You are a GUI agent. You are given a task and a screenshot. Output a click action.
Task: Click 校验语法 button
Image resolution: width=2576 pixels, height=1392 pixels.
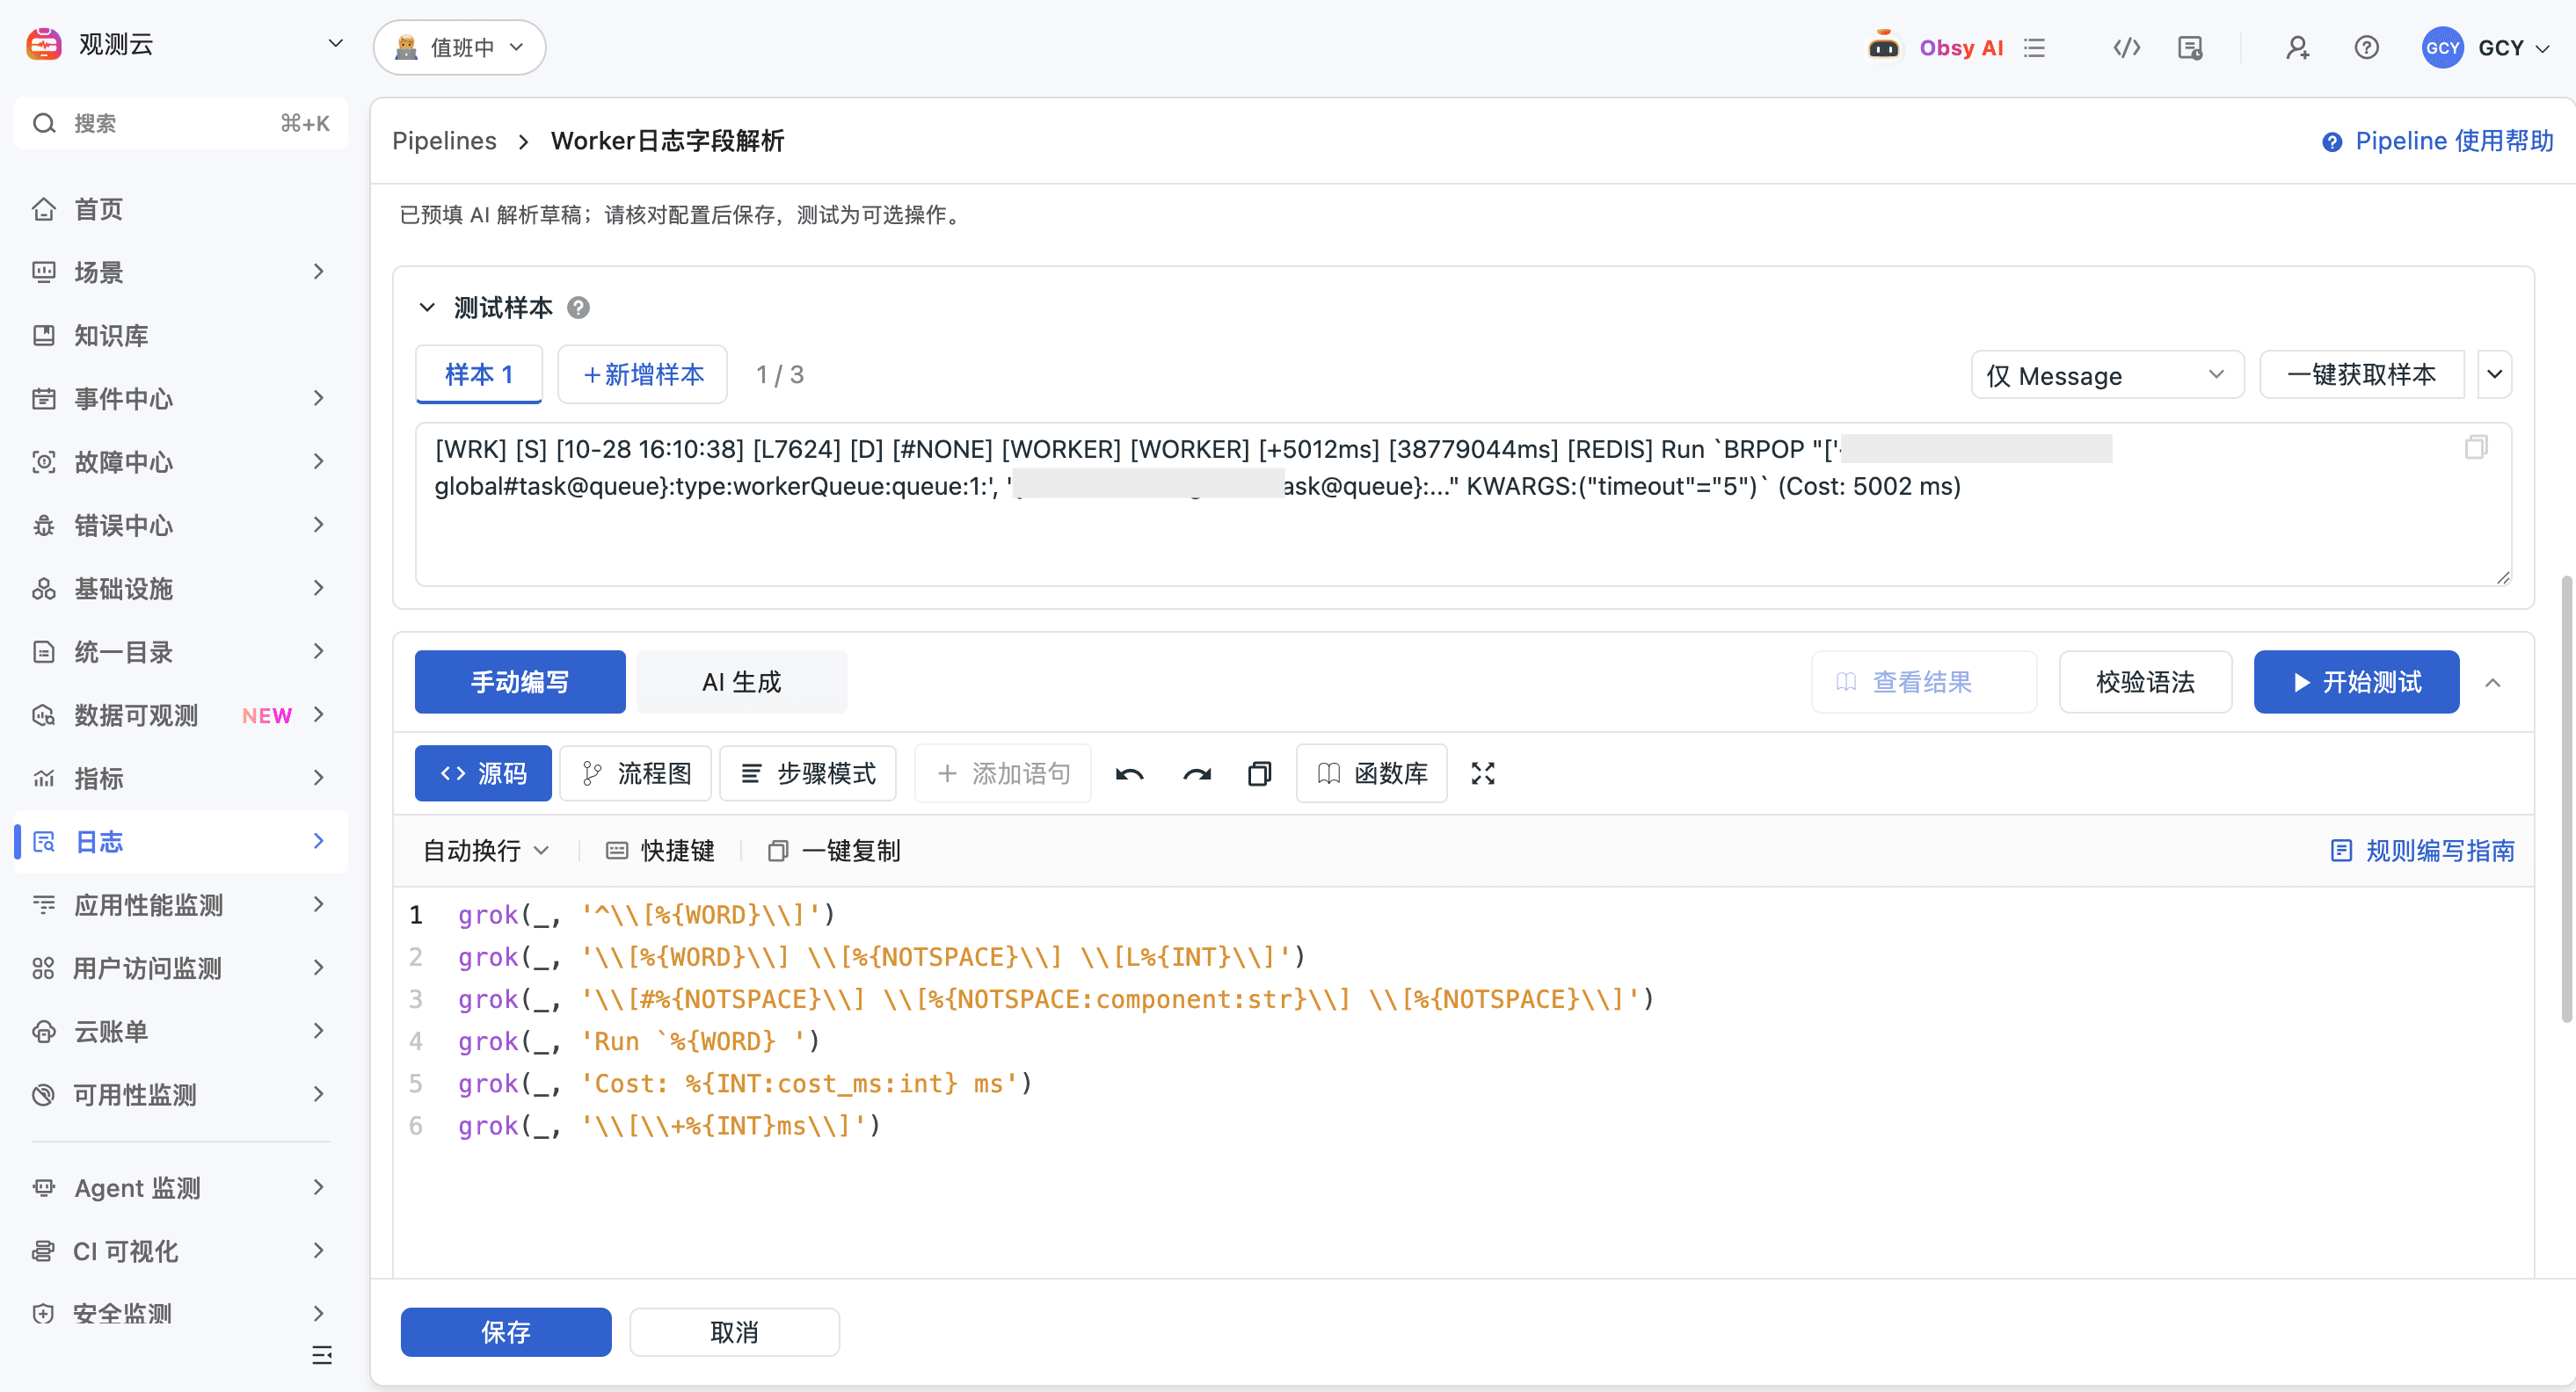tap(2145, 683)
